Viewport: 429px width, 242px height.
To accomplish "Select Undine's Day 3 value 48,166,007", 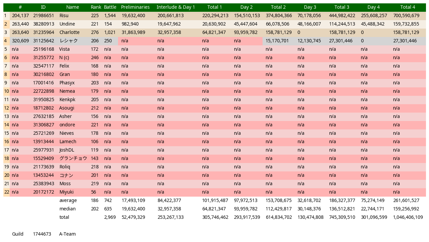I will pyautogui.click(x=309, y=24).
